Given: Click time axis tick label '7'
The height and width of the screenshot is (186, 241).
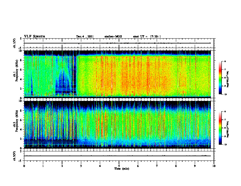Looking at the screenshot, I should pyautogui.click(x=157, y=166).
